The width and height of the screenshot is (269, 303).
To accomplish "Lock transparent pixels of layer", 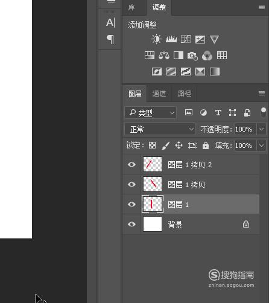I will 152,145.
